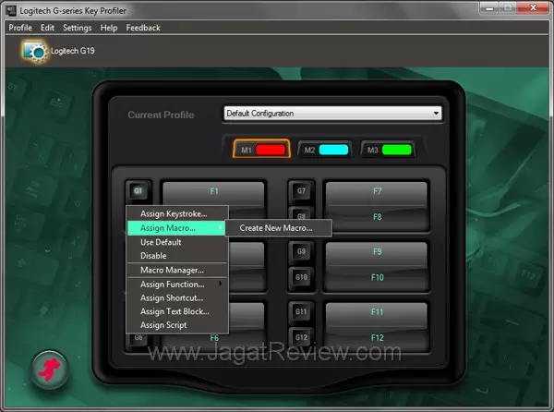Expand the Assign Function submenu entry
The image size is (554, 412).
point(177,285)
